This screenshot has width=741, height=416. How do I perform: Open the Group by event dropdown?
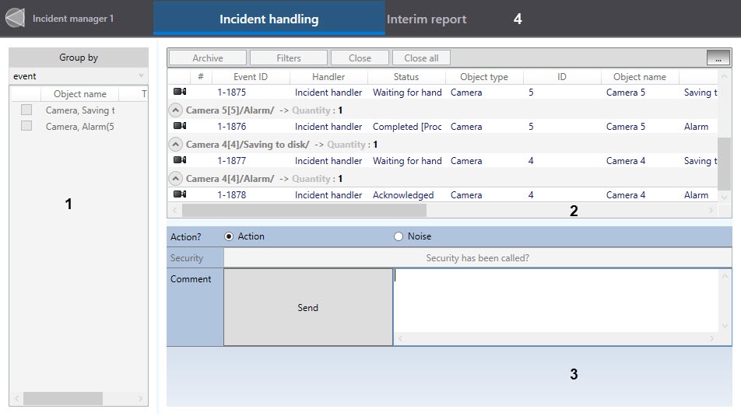pos(79,76)
